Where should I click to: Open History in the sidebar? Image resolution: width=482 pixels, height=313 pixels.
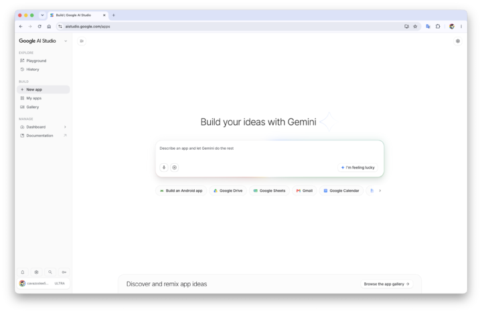pos(44,70)
